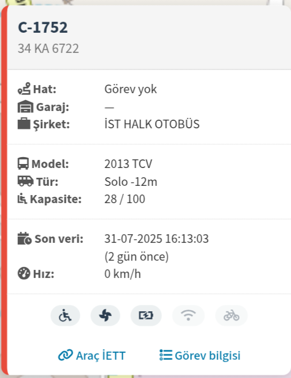Click the van icon beside Tür

coord(25,181)
